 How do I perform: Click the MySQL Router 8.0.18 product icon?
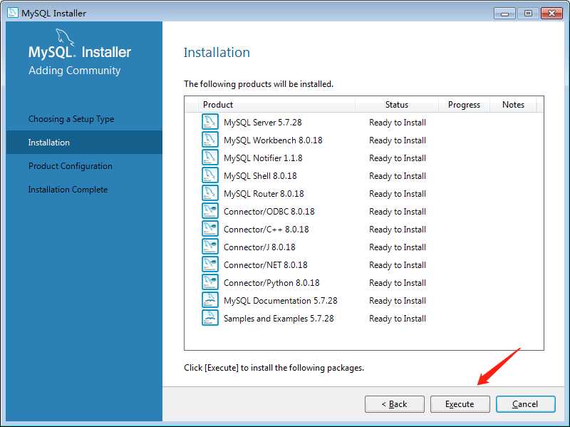coord(210,193)
